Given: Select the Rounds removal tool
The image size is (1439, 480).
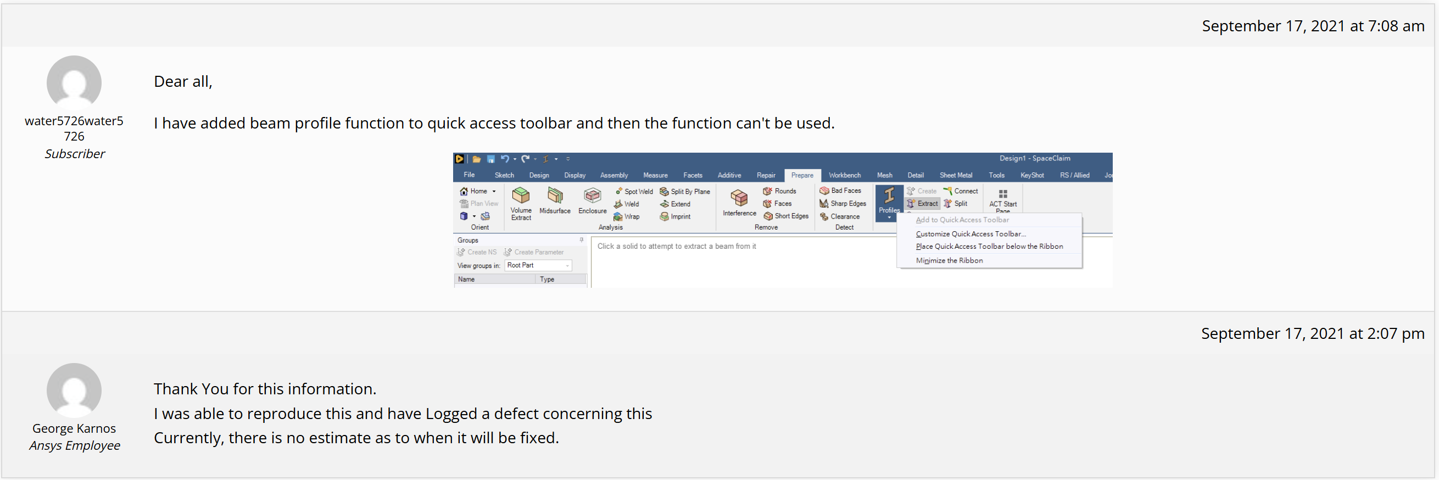Looking at the screenshot, I should (780, 191).
